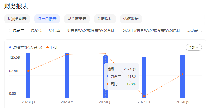
Task: Click the -1.69% value in tooltip
Action: tap(131, 84)
